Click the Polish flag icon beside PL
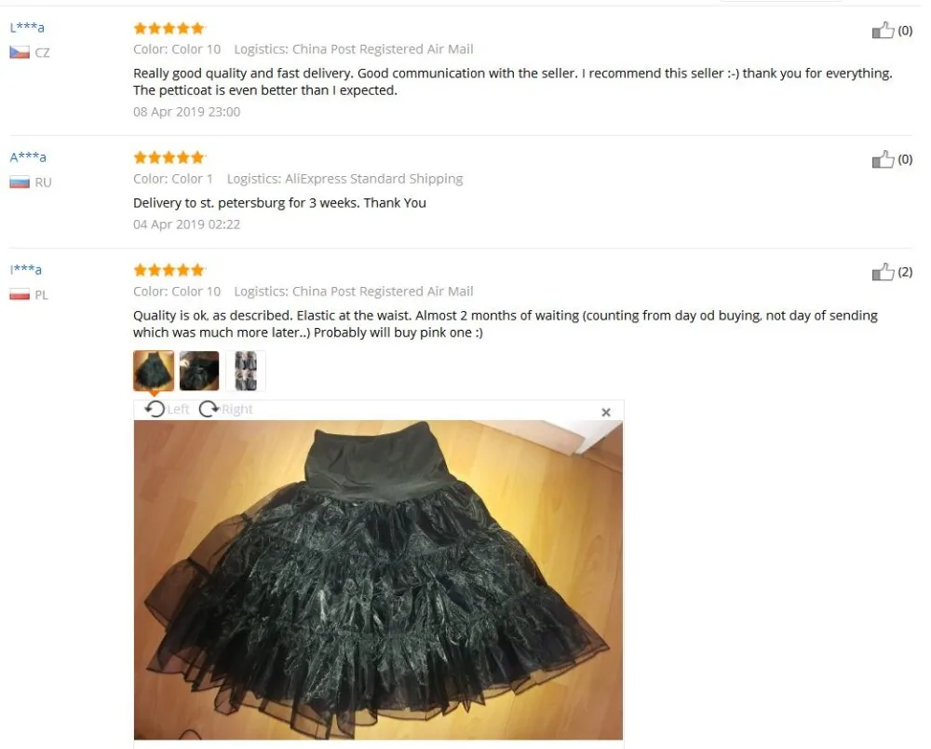The image size is (931, 749). pos(20,294)
